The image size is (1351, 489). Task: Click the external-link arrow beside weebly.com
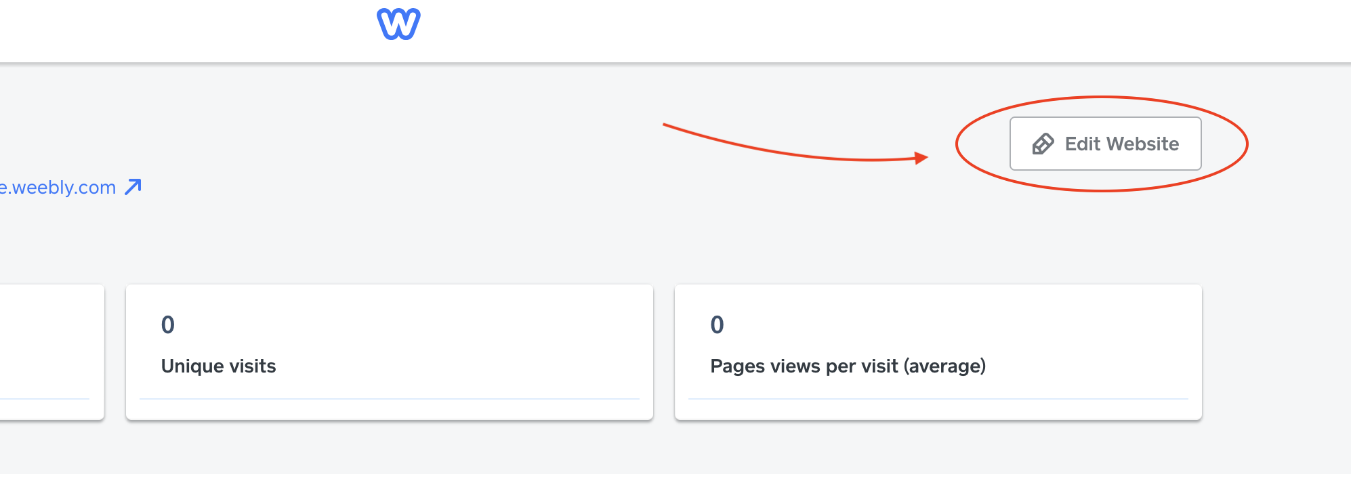point(133,186)
